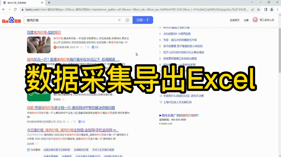Click the pig thumbnail in first result

(39, 45)
